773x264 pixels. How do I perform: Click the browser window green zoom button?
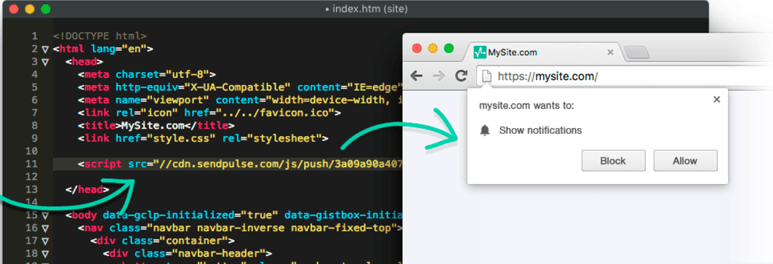[449, 48]
